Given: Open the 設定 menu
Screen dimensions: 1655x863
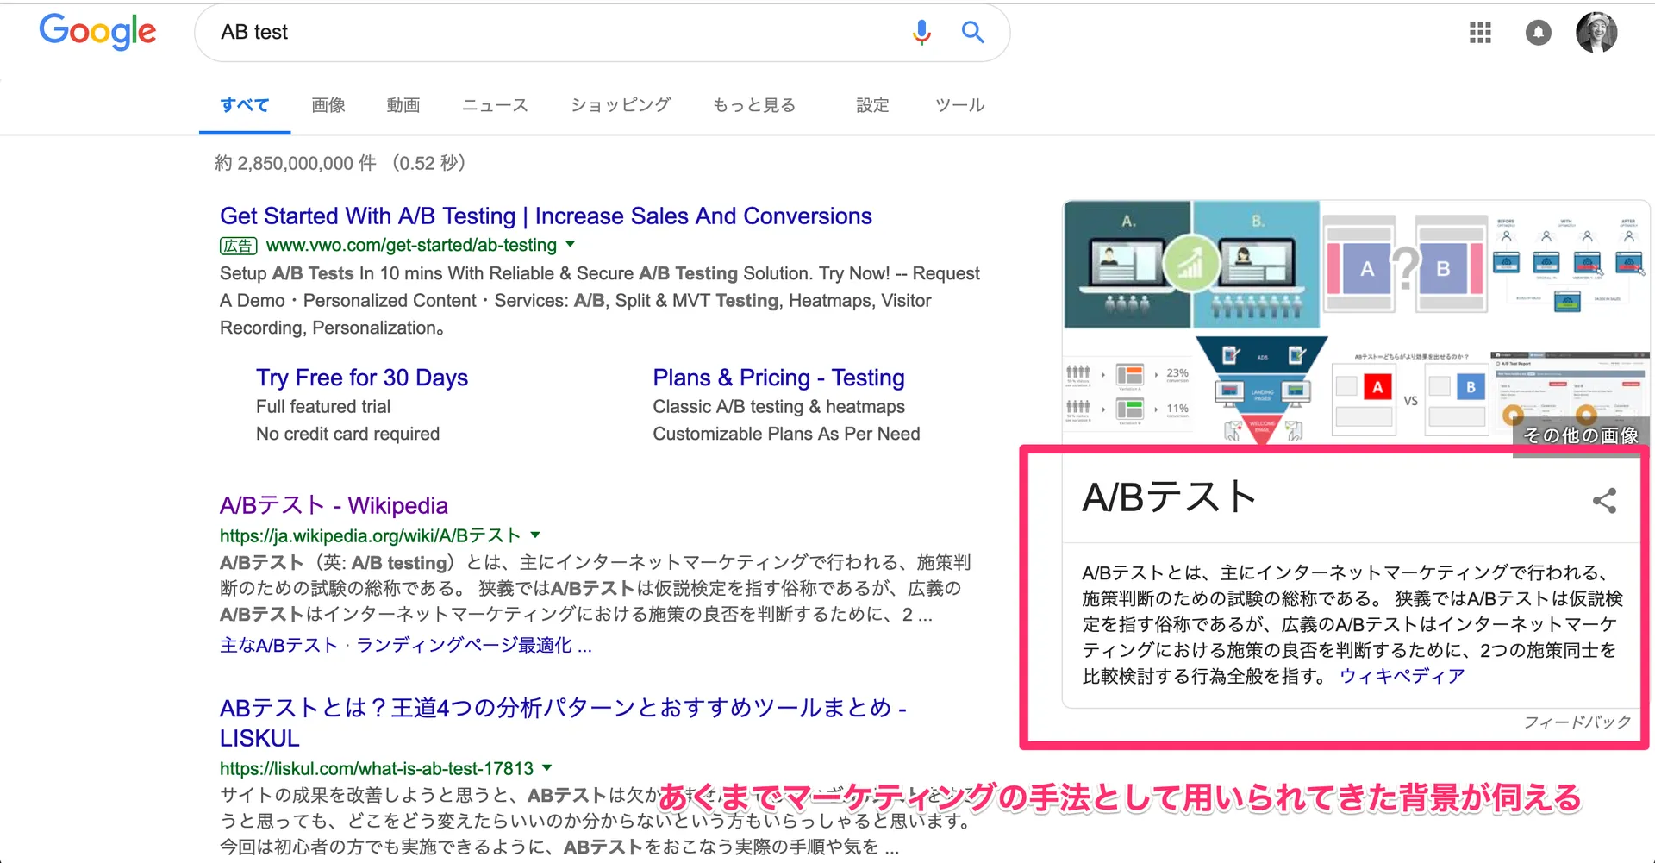Looking at the screenshot, I should [872, 104].
